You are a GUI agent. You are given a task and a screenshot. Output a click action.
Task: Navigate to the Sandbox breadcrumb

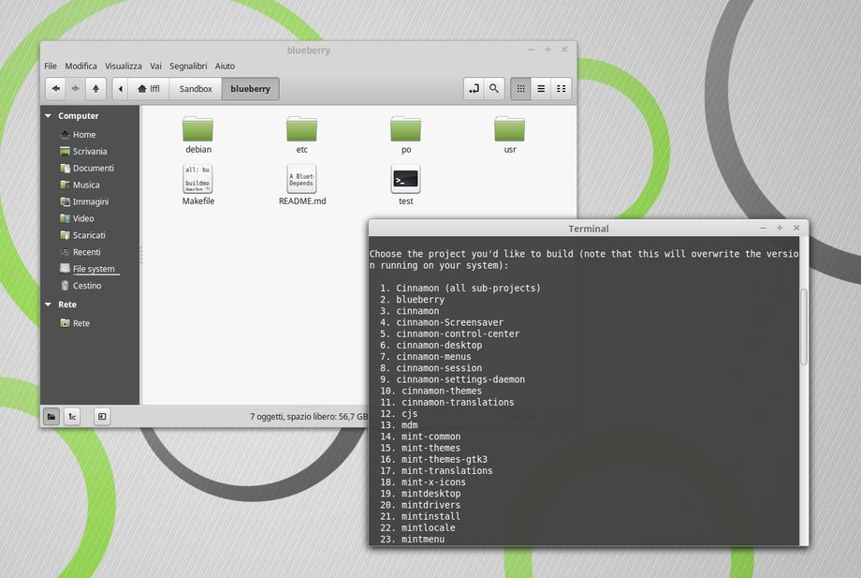196,89
